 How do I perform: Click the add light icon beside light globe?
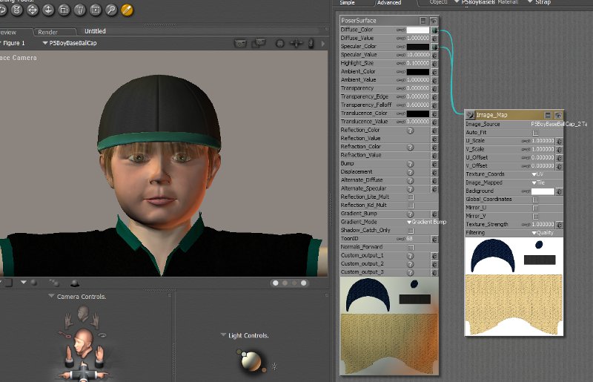274,366
